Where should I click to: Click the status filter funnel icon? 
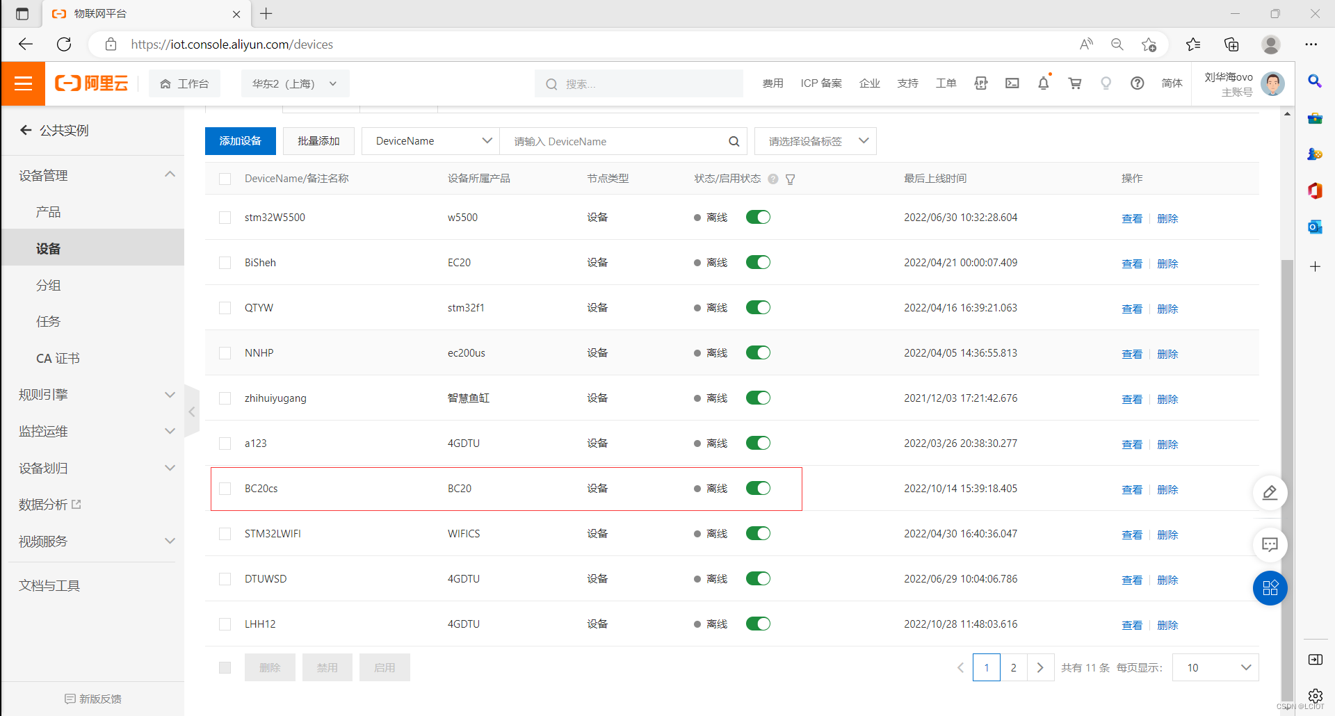[791, 179]
